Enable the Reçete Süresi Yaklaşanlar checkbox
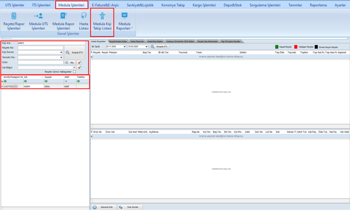Viewport: 350px width, 211px height. point(74,72)
